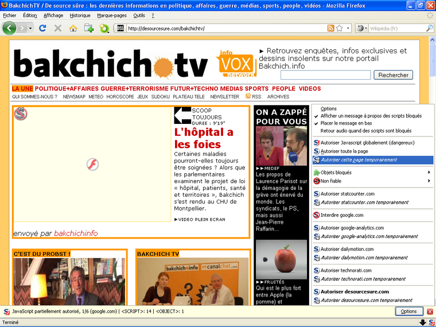This screenshot has width=436, height=327.
Task: Click the infoVOX network logo
Action: pyautogui.click(x=236, y=64)
